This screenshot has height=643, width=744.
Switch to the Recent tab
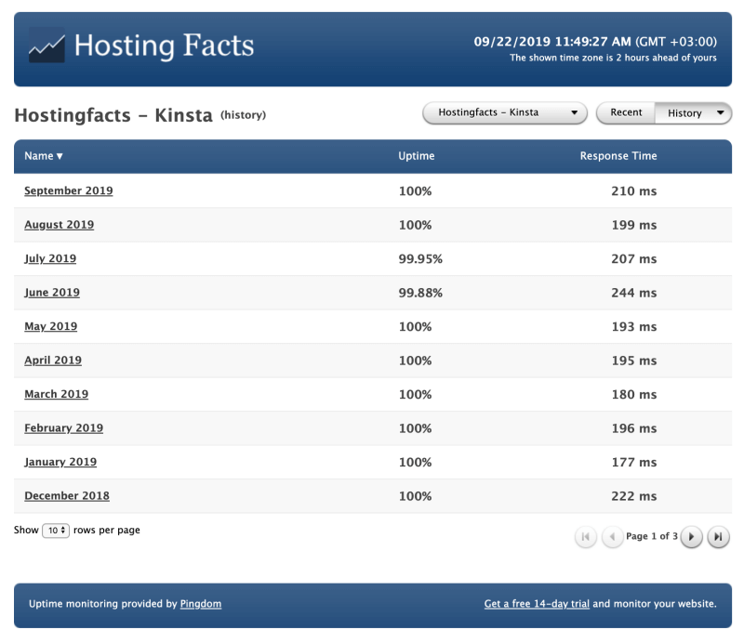626,112
